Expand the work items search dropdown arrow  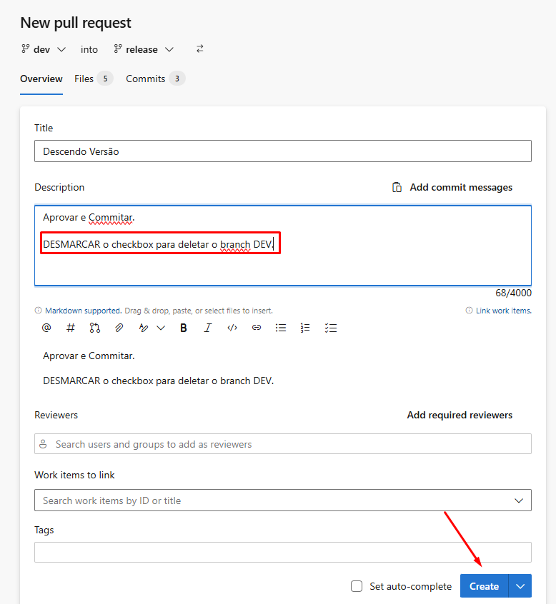tap(519, 500)
